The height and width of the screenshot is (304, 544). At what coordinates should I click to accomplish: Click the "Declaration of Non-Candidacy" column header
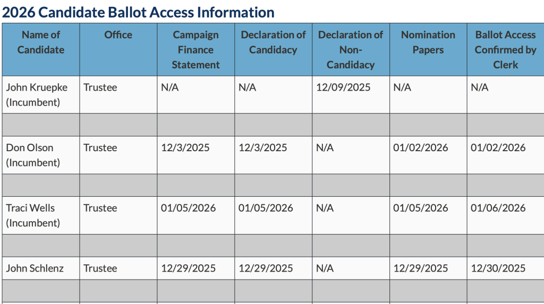[350, 50]
